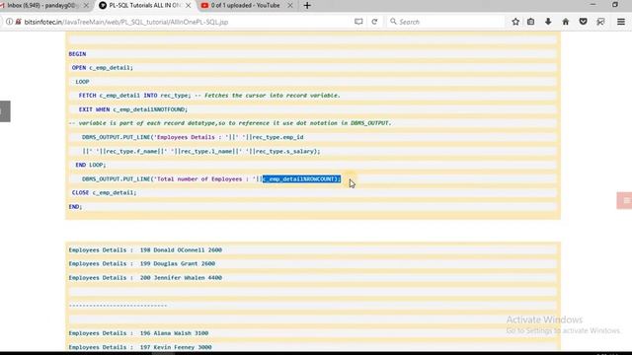Minimize the browser window
The height and width of the screenshot is (355, 632).
click(592, 4)
